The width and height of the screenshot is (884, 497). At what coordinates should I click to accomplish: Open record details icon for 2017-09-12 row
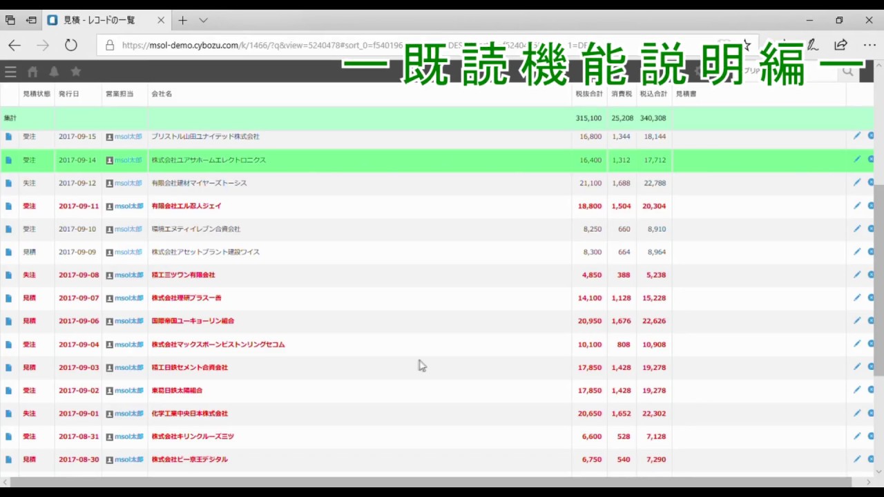(x=8, y=183)
